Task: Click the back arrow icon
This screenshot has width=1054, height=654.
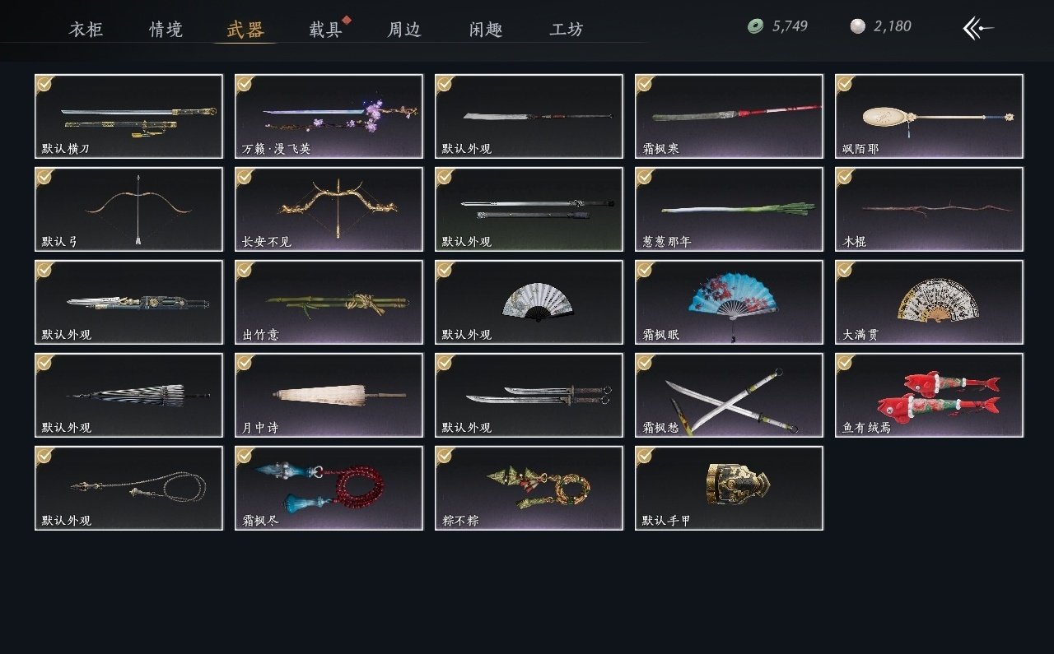Action: click(x=978, y=28)
